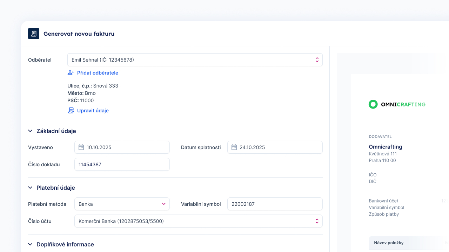Click into the Číslo dokladu input field
449x252 pixels.
(122, 164)
